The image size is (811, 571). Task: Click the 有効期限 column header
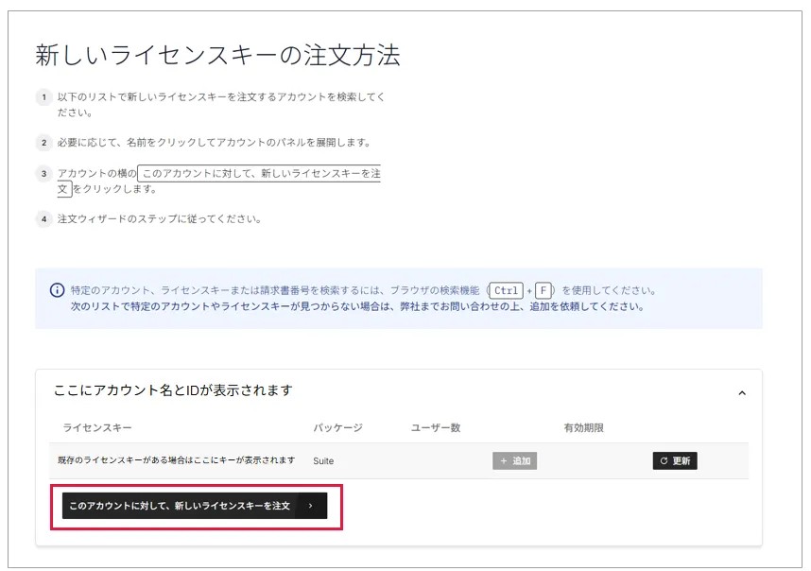click(x=583, y=428)
